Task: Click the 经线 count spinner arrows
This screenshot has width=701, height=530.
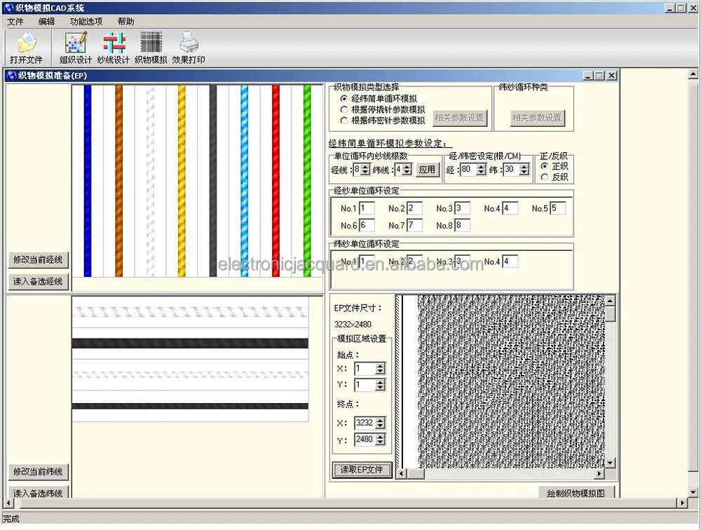Action: 367,169
